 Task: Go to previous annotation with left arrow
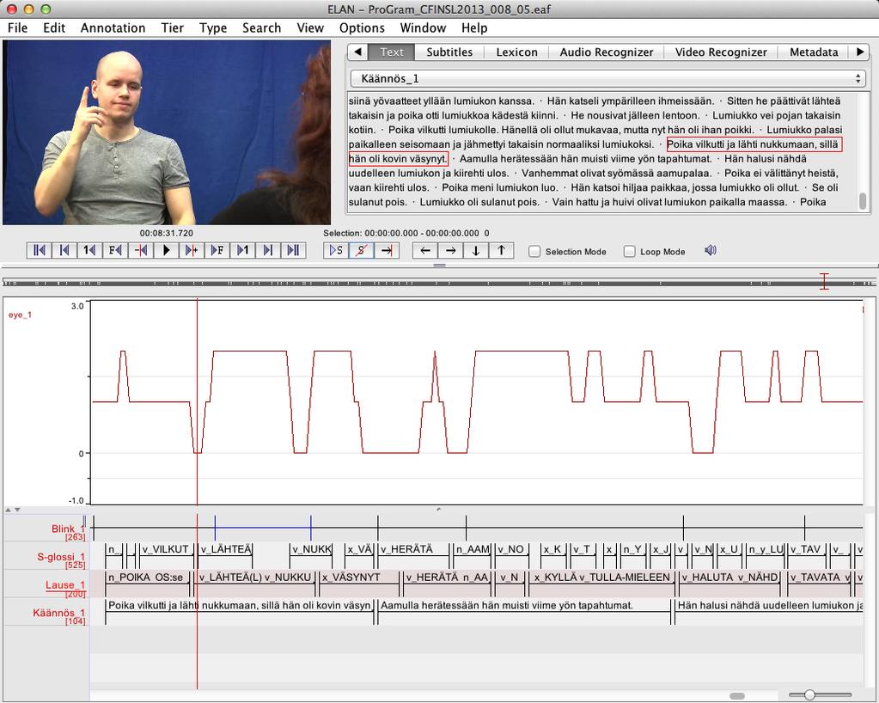[425, 250]
